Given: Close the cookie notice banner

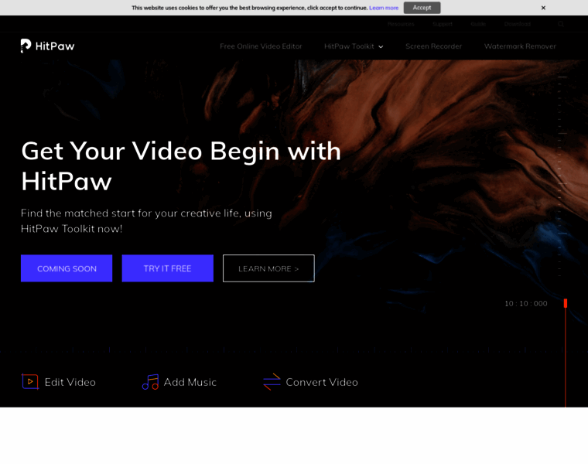Looking at the screenshot, I should 543,8.
